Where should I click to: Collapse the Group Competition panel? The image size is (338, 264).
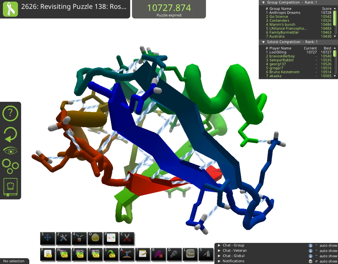pyautogui.click(x=263, y=2)
